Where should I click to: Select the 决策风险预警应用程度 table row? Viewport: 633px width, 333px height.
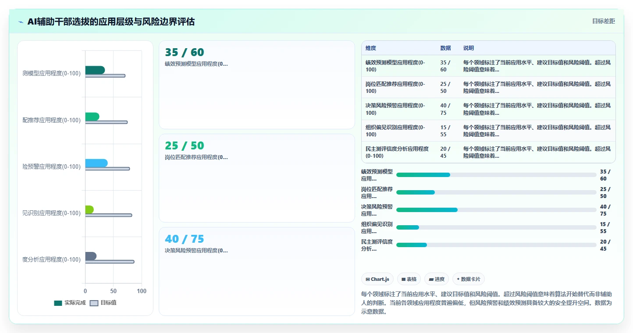[488, 109]
